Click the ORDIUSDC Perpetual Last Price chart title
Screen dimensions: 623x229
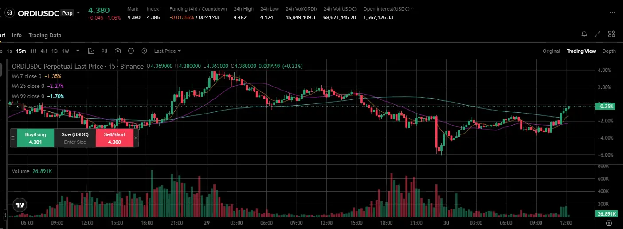click(x=78, y=66)
